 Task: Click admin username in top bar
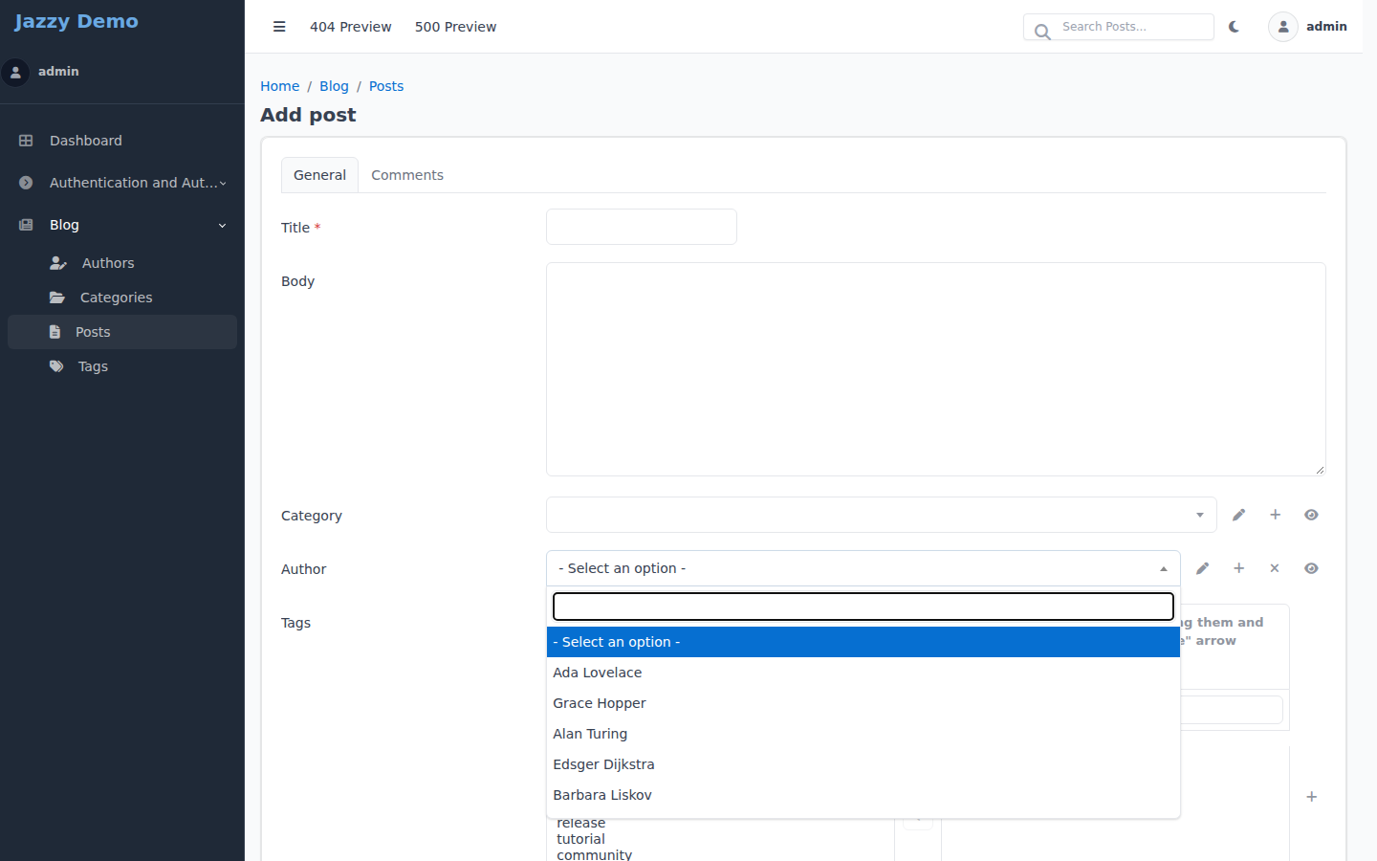pyautogui.click(x=1326, y=27)
